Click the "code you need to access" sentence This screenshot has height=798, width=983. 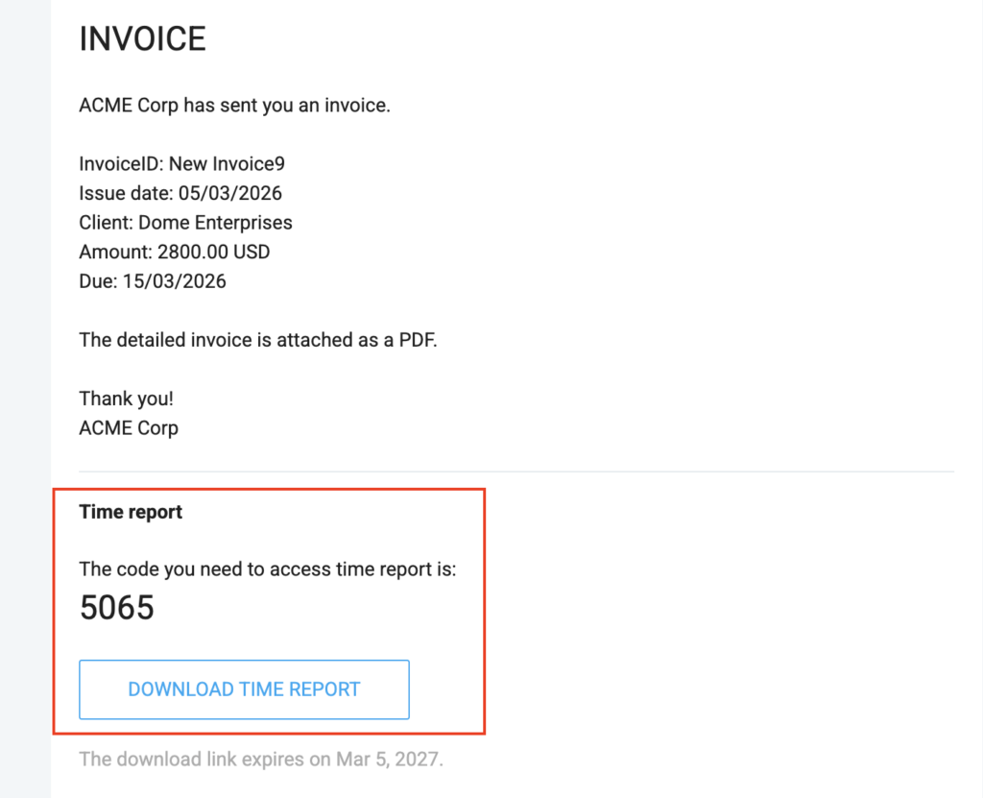(x=267, y=569)
